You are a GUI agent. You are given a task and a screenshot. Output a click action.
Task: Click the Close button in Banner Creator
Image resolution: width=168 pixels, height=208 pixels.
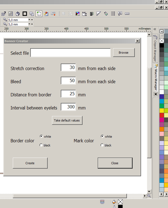(115, 163)
